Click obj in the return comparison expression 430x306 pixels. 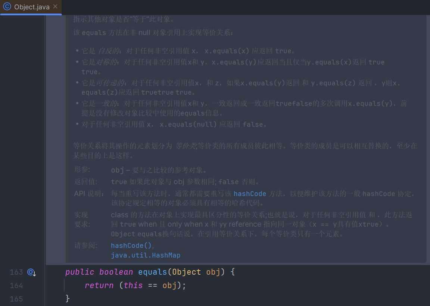[x=169, y=286]
